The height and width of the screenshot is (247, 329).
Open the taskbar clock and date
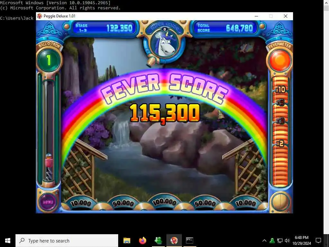click(302, 241)
